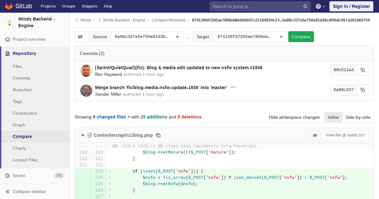This screenshot has width=379, height=199.
Task: Open Projects in the top navigation
Action: (x=48, y=6)
